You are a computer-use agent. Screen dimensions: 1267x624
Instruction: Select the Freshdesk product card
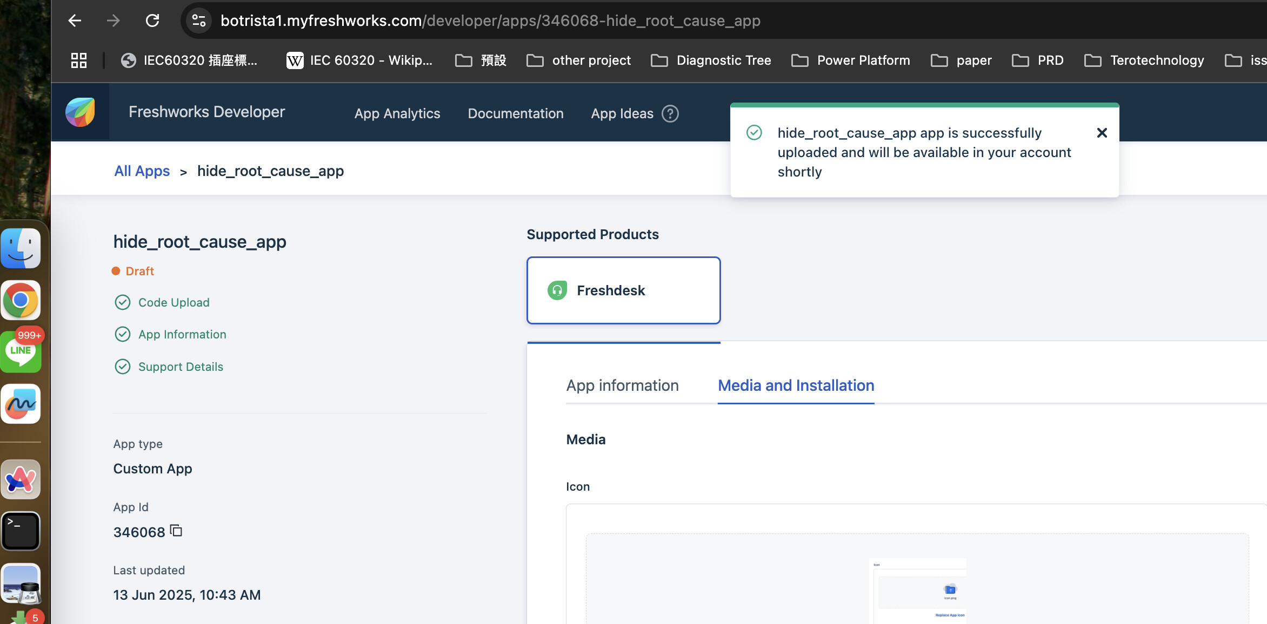click(x=623, y=290)
